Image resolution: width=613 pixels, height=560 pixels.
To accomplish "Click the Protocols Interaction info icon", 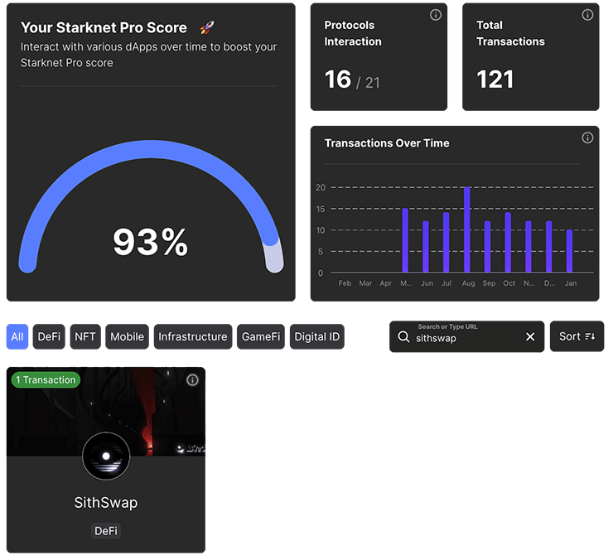I will click(436, 15).
